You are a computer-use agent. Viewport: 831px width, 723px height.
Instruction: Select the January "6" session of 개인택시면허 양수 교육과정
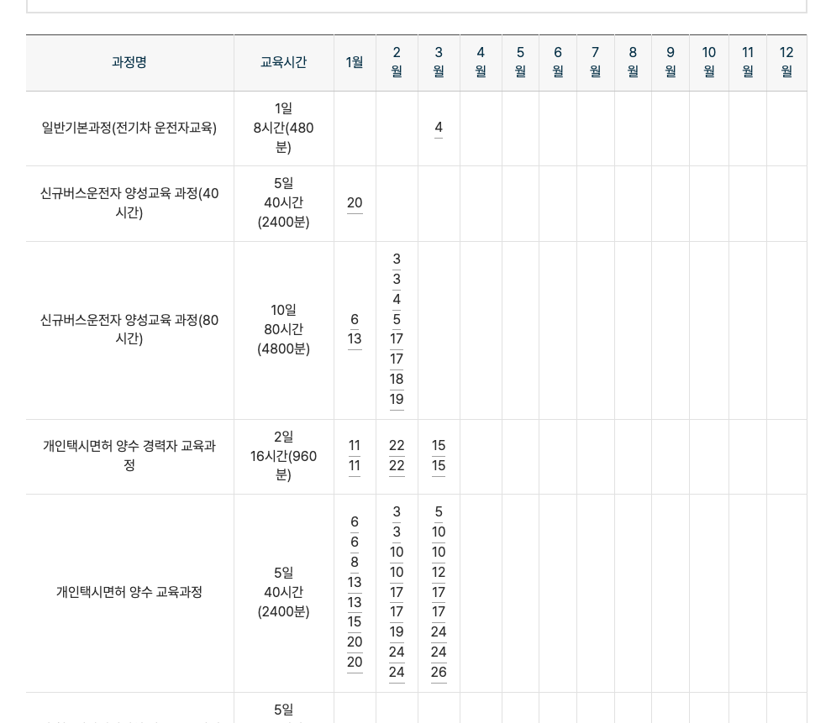(355, 521)
